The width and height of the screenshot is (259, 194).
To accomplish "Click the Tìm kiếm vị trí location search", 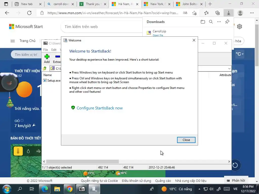I will pyautogui.click(x=26, y=55).
